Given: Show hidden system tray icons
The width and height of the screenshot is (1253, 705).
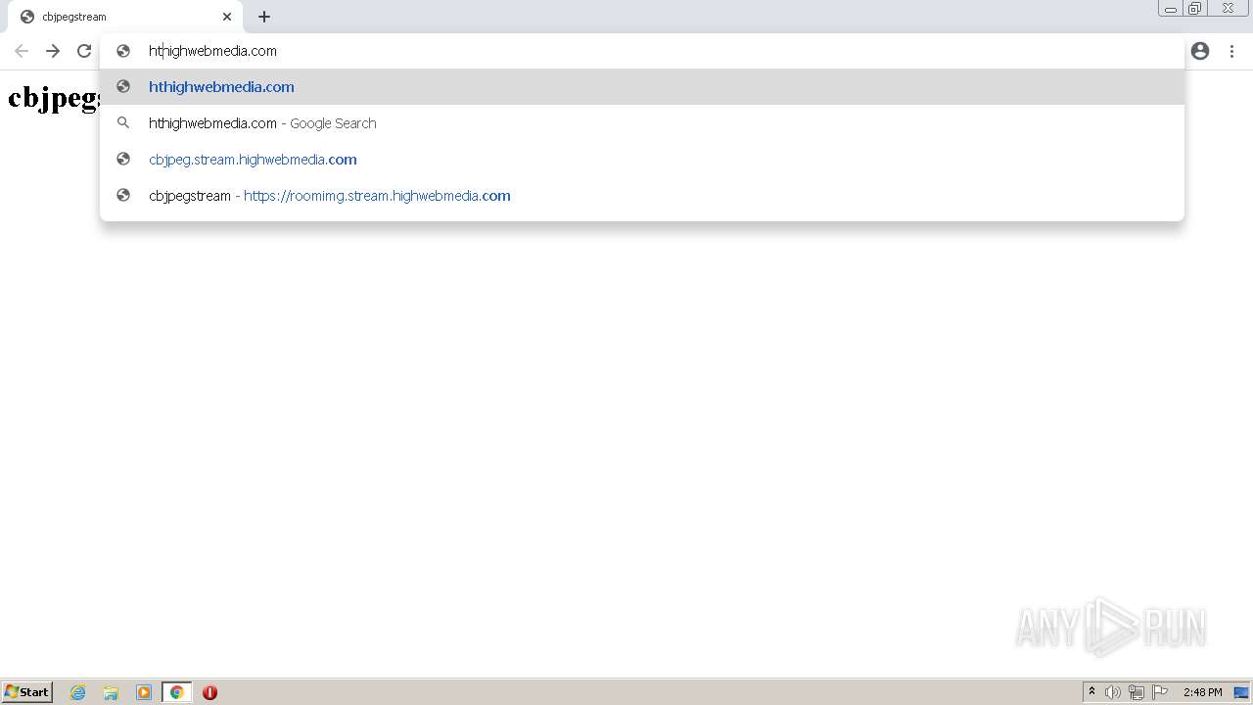Looking at the screenshot, I should [1091, 692].
